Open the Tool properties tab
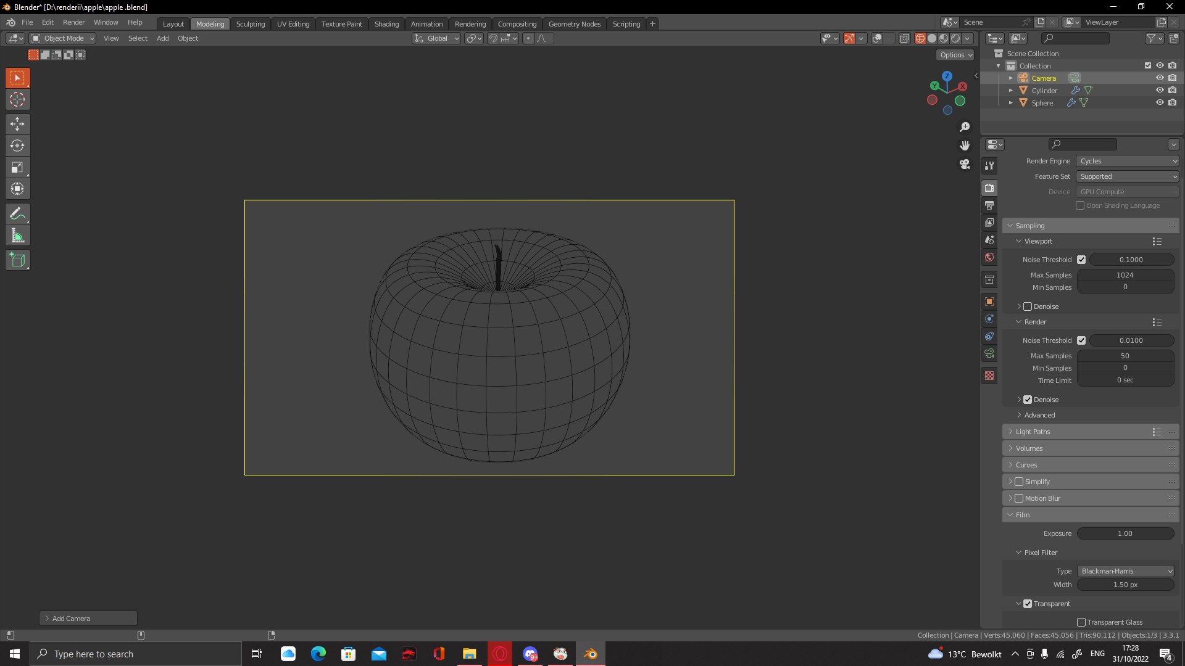Screen dimensions: 1185x666 (989, 166)
